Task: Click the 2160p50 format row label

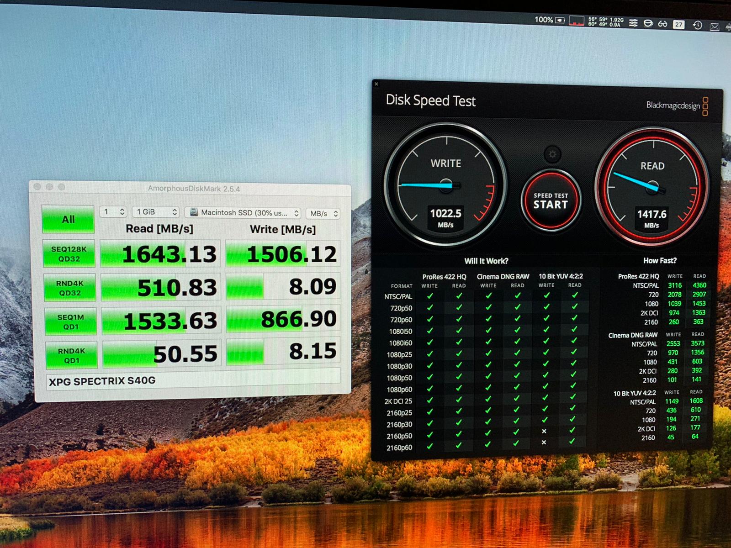Action: point(399,436)
